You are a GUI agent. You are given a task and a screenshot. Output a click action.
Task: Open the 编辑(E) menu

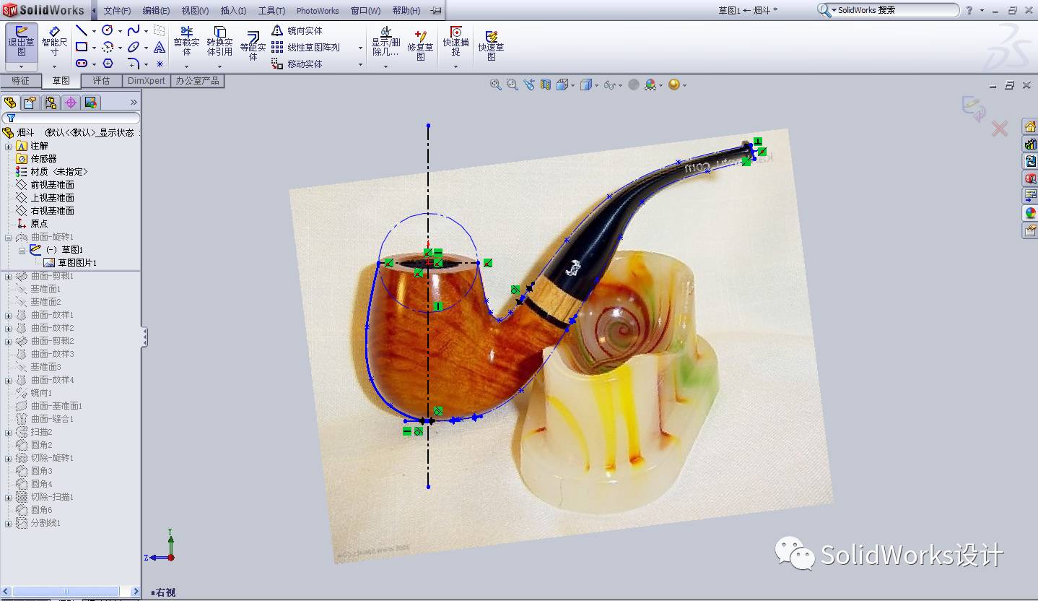pyautogui.click(x=156, y=11)
